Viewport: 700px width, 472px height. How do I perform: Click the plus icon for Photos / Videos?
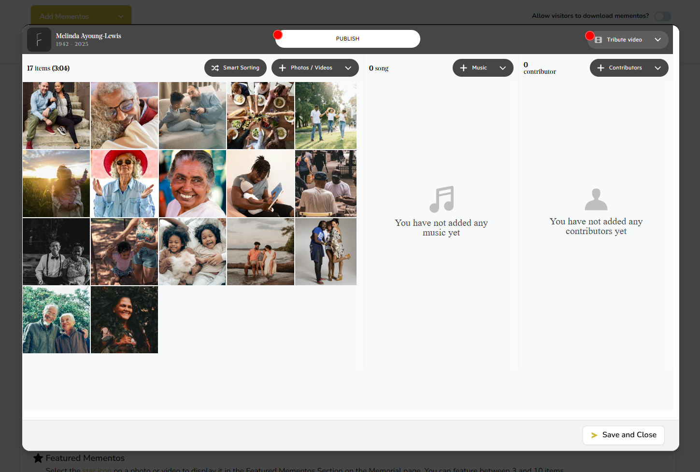283,68
